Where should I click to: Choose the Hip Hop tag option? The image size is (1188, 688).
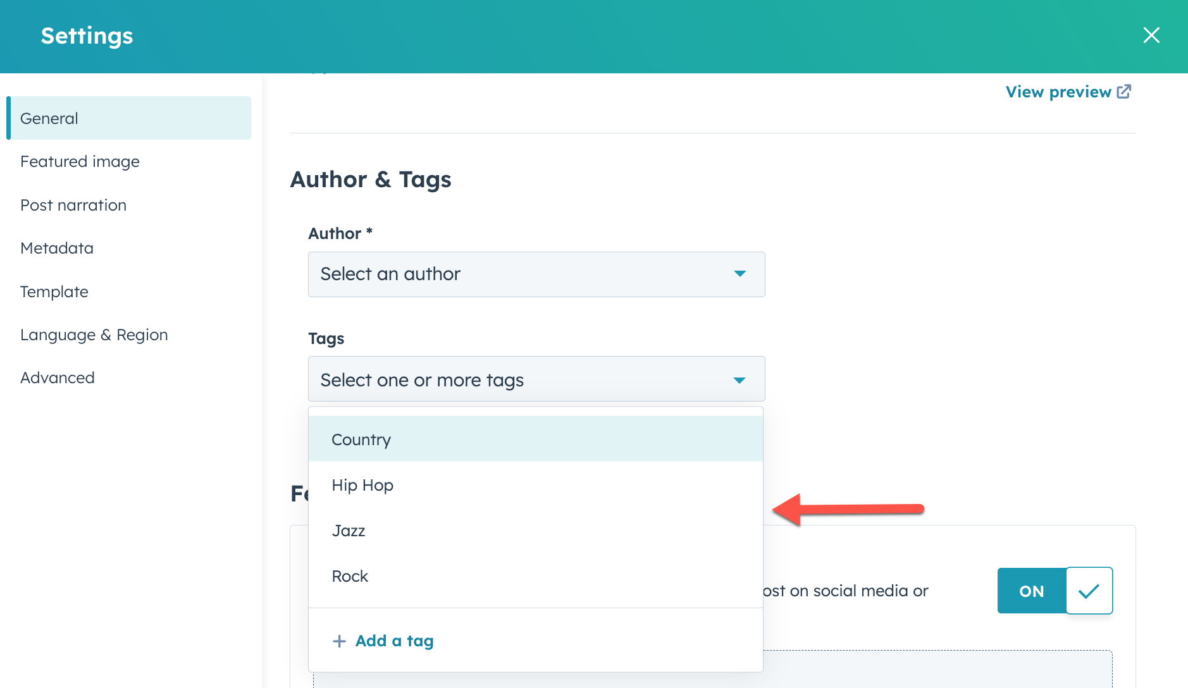pos(536,485)
